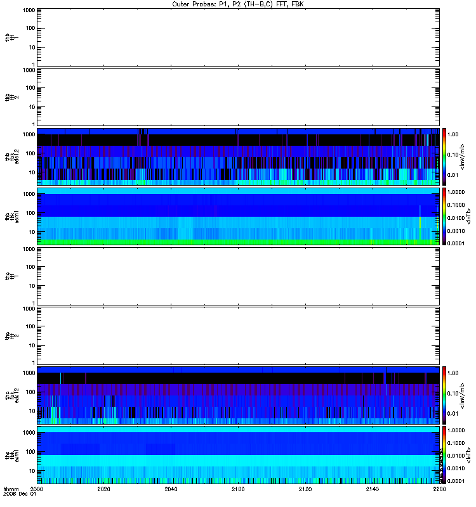Click the plot title "Outer Probes: P1, P2 (TH-B,C) FFT, FBK"
The height and width of the screenshot is (507, 476).
pos(238,4)
